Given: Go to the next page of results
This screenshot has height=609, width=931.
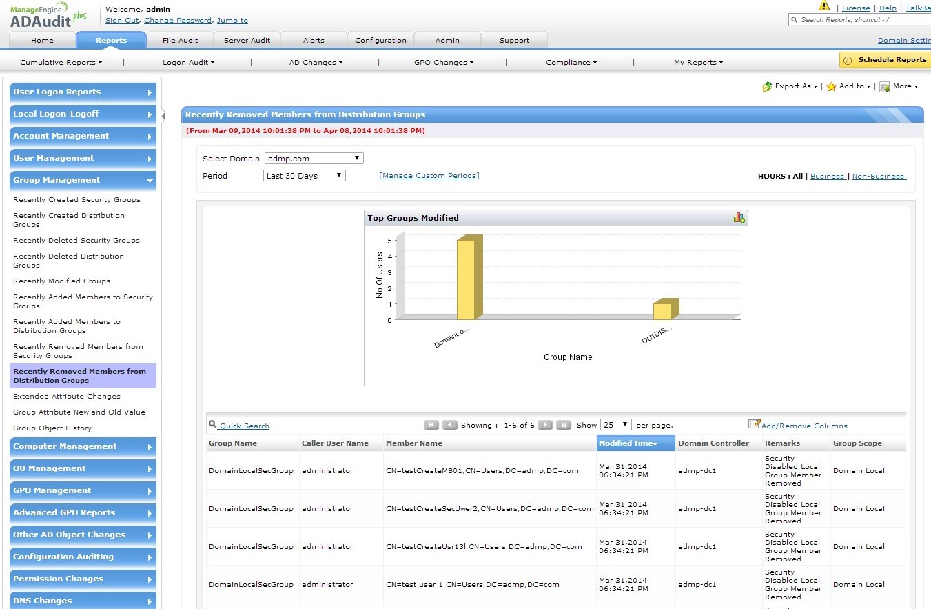Looking at the screenshot, I should (544, 425).
